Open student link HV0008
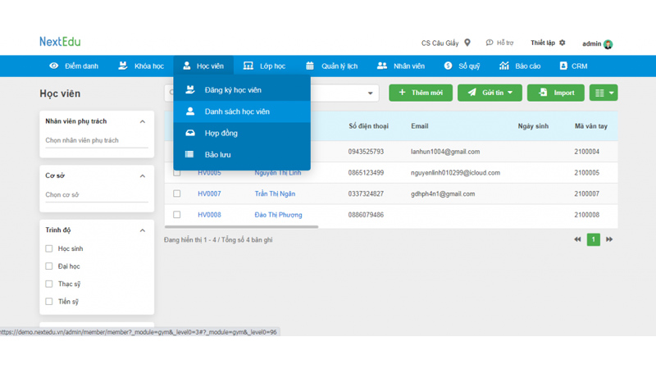Screen dimensions: 656x369 point(209,215)
